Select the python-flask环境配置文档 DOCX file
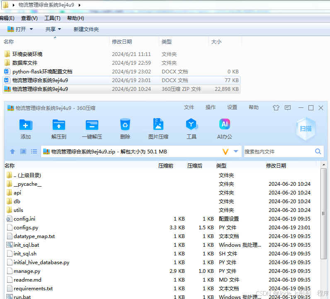The height and width of the screenshot is (299, 330). click(x=38, y=72)
